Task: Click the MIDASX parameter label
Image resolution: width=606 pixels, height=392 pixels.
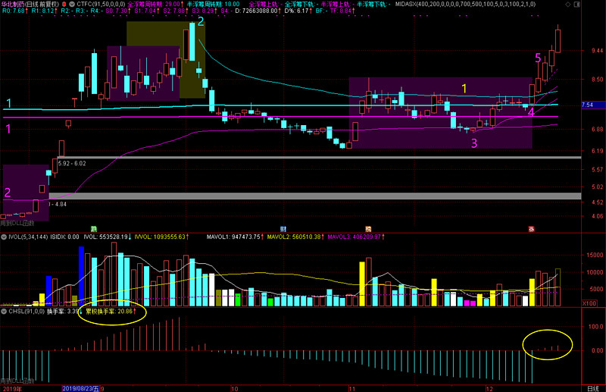Action: click(x=465, y=5)
